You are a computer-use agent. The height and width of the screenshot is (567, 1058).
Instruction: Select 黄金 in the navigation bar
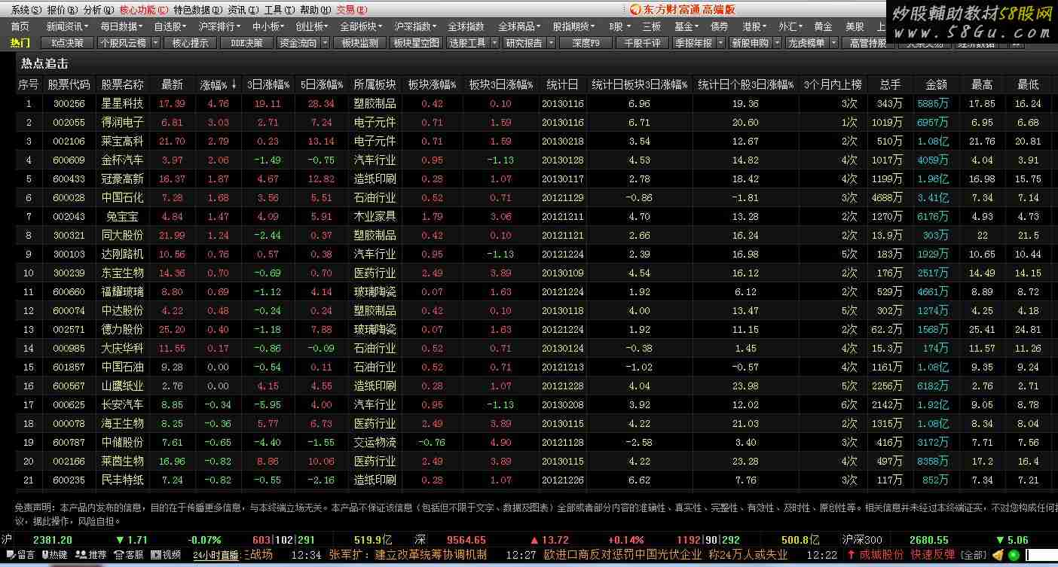pyautogui.click(x=823, y=26)
